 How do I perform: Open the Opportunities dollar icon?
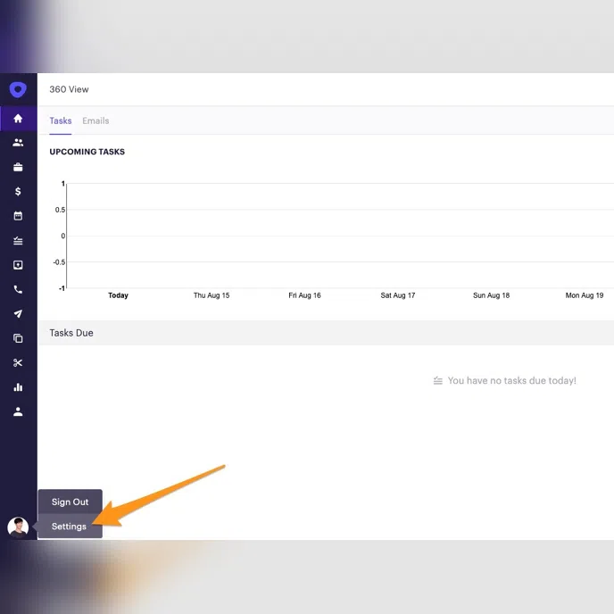click(x=18, y=192)
